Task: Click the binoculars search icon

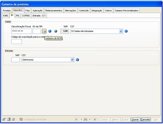Action: 85,119
